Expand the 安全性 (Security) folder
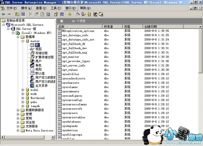This screenshot has width=203, height=146. [x=18, y=122]
